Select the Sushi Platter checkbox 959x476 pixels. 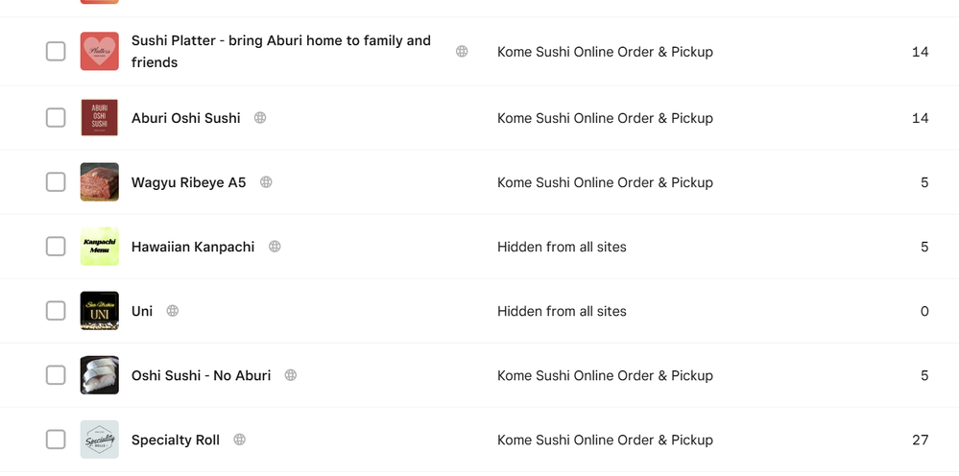tap(56, 52)
